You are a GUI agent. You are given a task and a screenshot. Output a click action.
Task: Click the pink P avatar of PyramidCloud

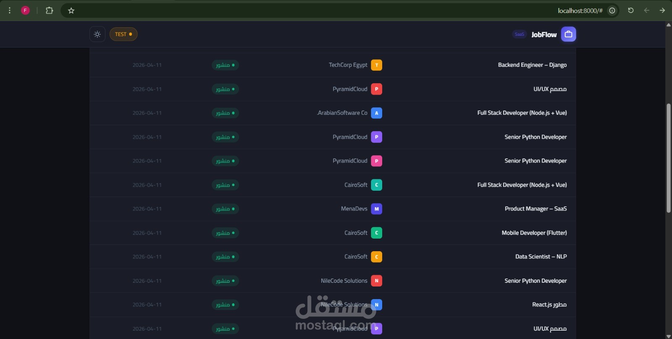(377, 161)
